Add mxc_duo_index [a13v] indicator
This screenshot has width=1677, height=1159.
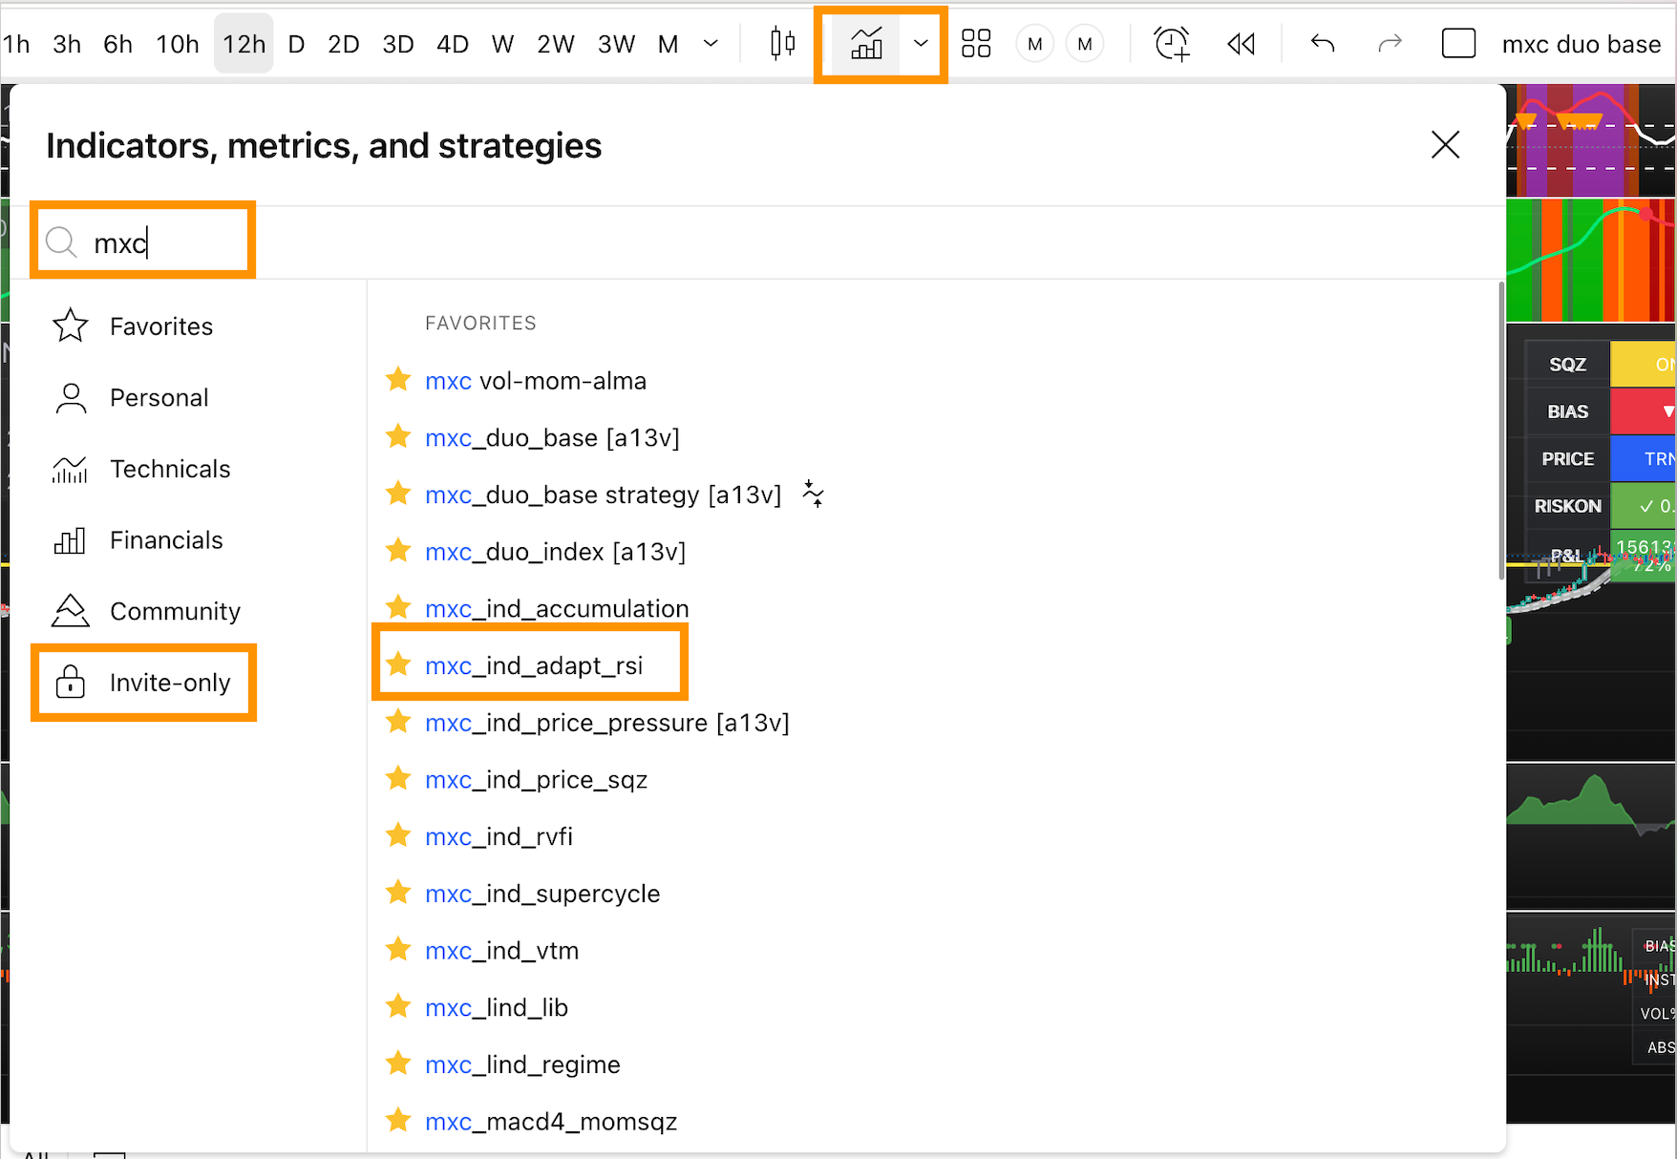coord(555,552)
